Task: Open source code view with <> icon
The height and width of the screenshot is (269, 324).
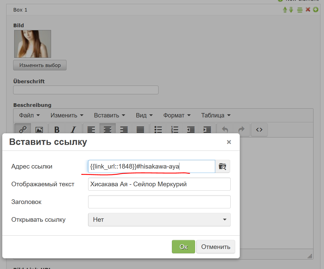Action: 259,130
